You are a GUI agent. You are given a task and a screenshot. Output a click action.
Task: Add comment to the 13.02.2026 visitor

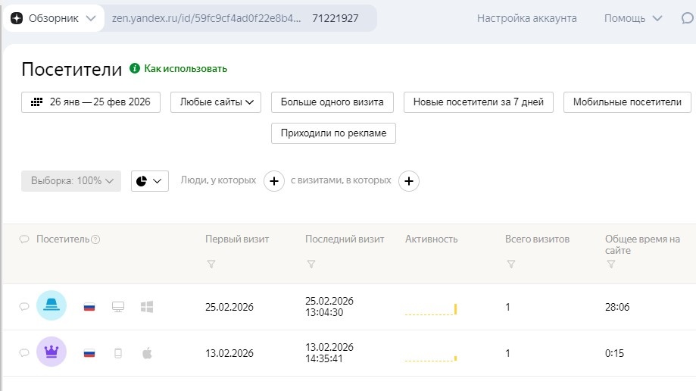[x=24, y=353]
